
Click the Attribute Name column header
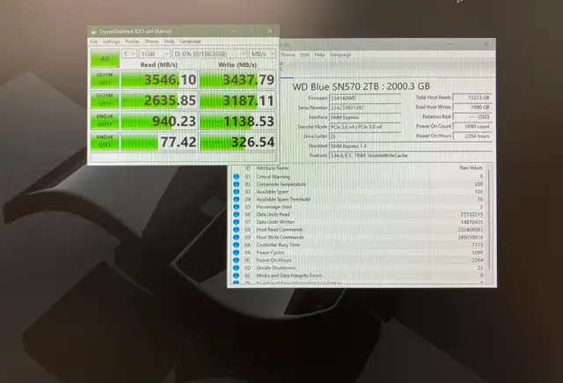point(272,168)
